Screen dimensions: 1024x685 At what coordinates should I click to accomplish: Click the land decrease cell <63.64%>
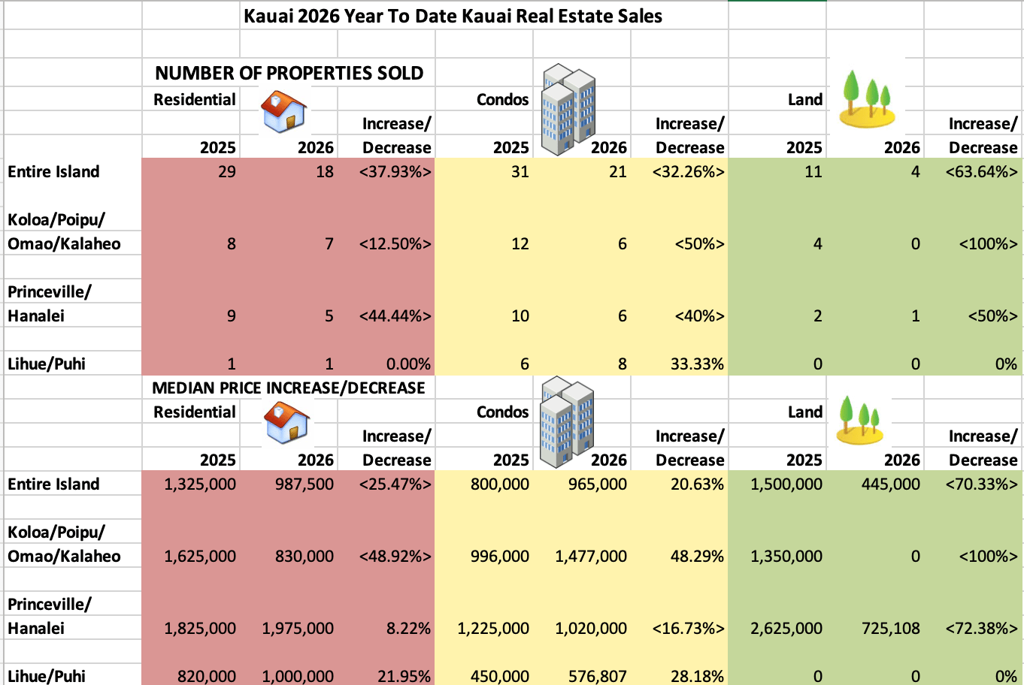pos(981,172)
